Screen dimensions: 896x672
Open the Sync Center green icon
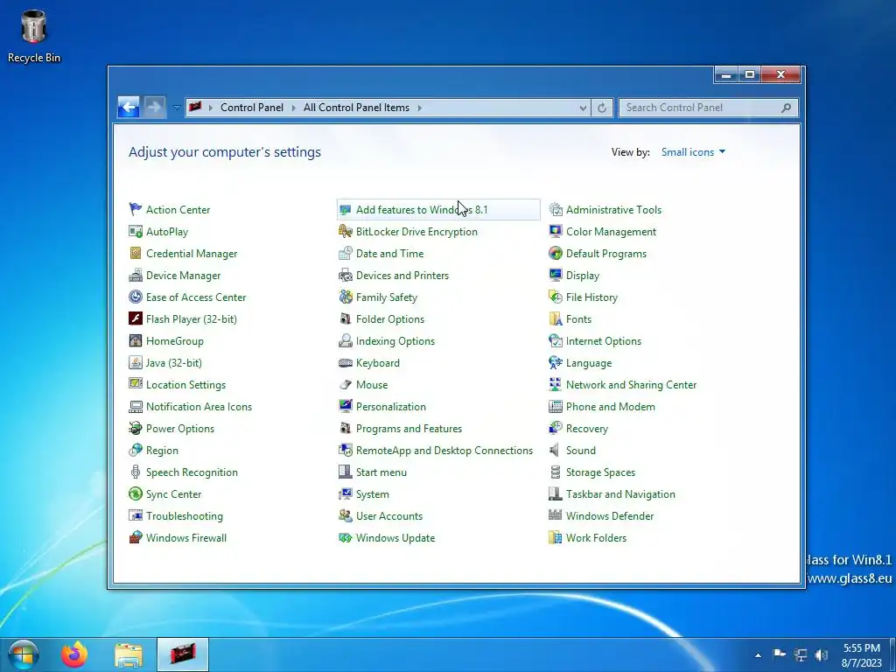point(136,494)
